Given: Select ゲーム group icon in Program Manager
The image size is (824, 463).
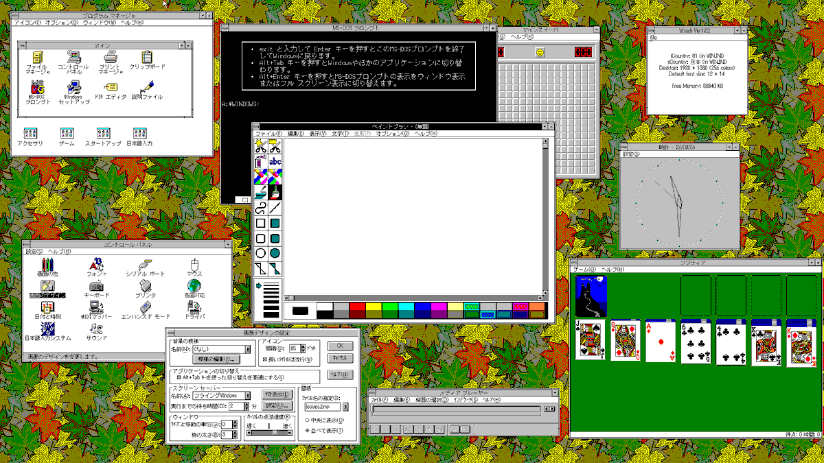Looking at the screenshot, I should tap(67, 137).
